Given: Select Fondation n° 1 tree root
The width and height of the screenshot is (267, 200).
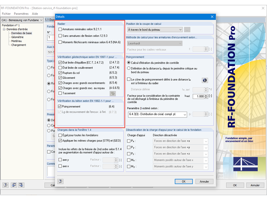Looking at the screenshot, I should (x=11, y=25).
